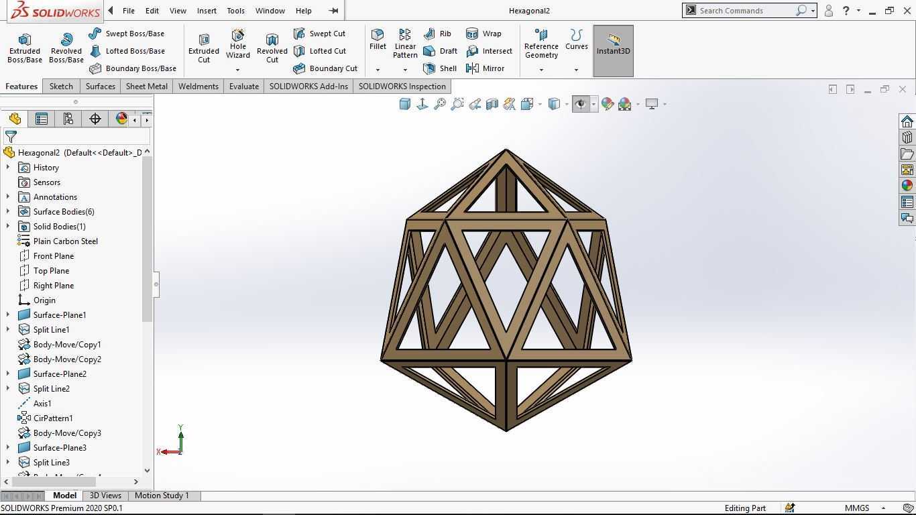Open the ConfigurationManager tab icon

click(68, 119)
